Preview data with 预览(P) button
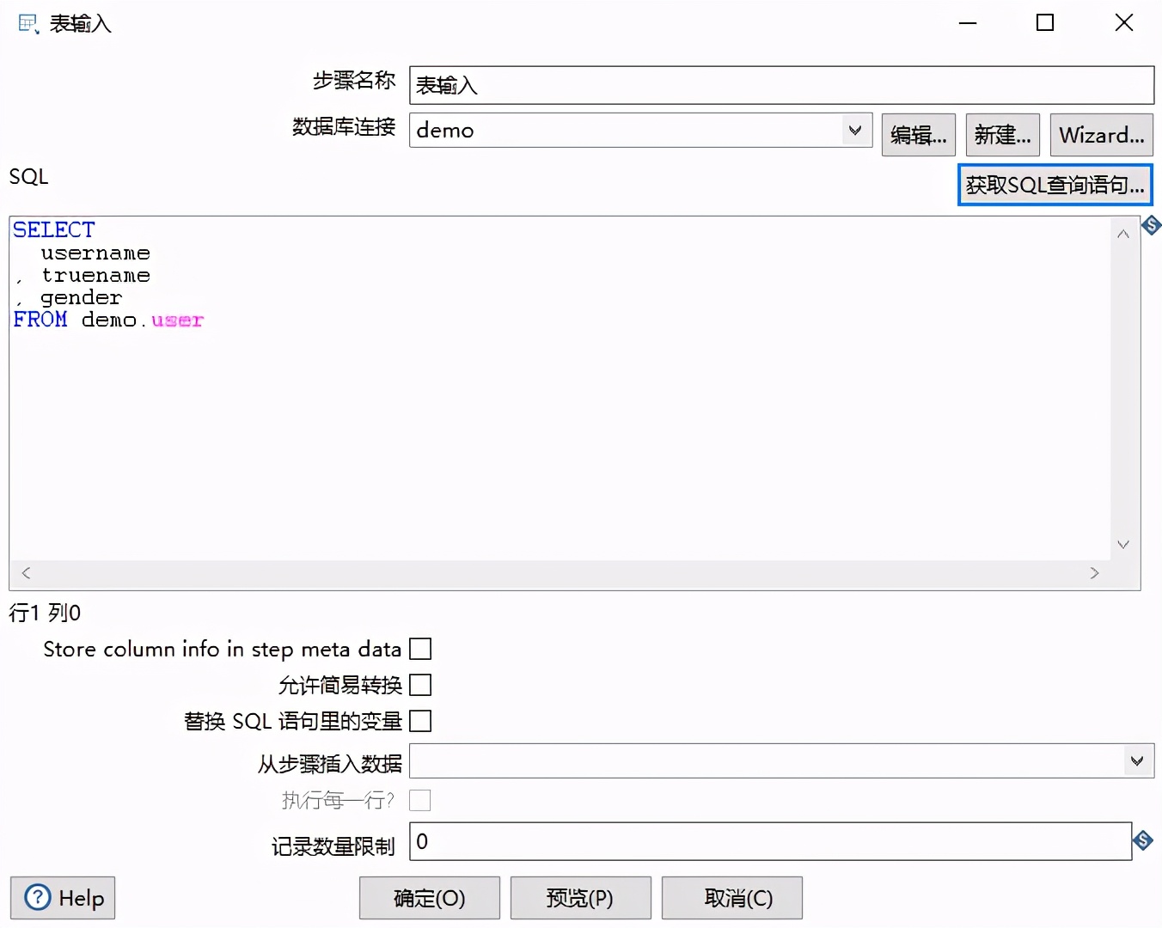Screen dimensions: 1162x928 tap(580, 897)
